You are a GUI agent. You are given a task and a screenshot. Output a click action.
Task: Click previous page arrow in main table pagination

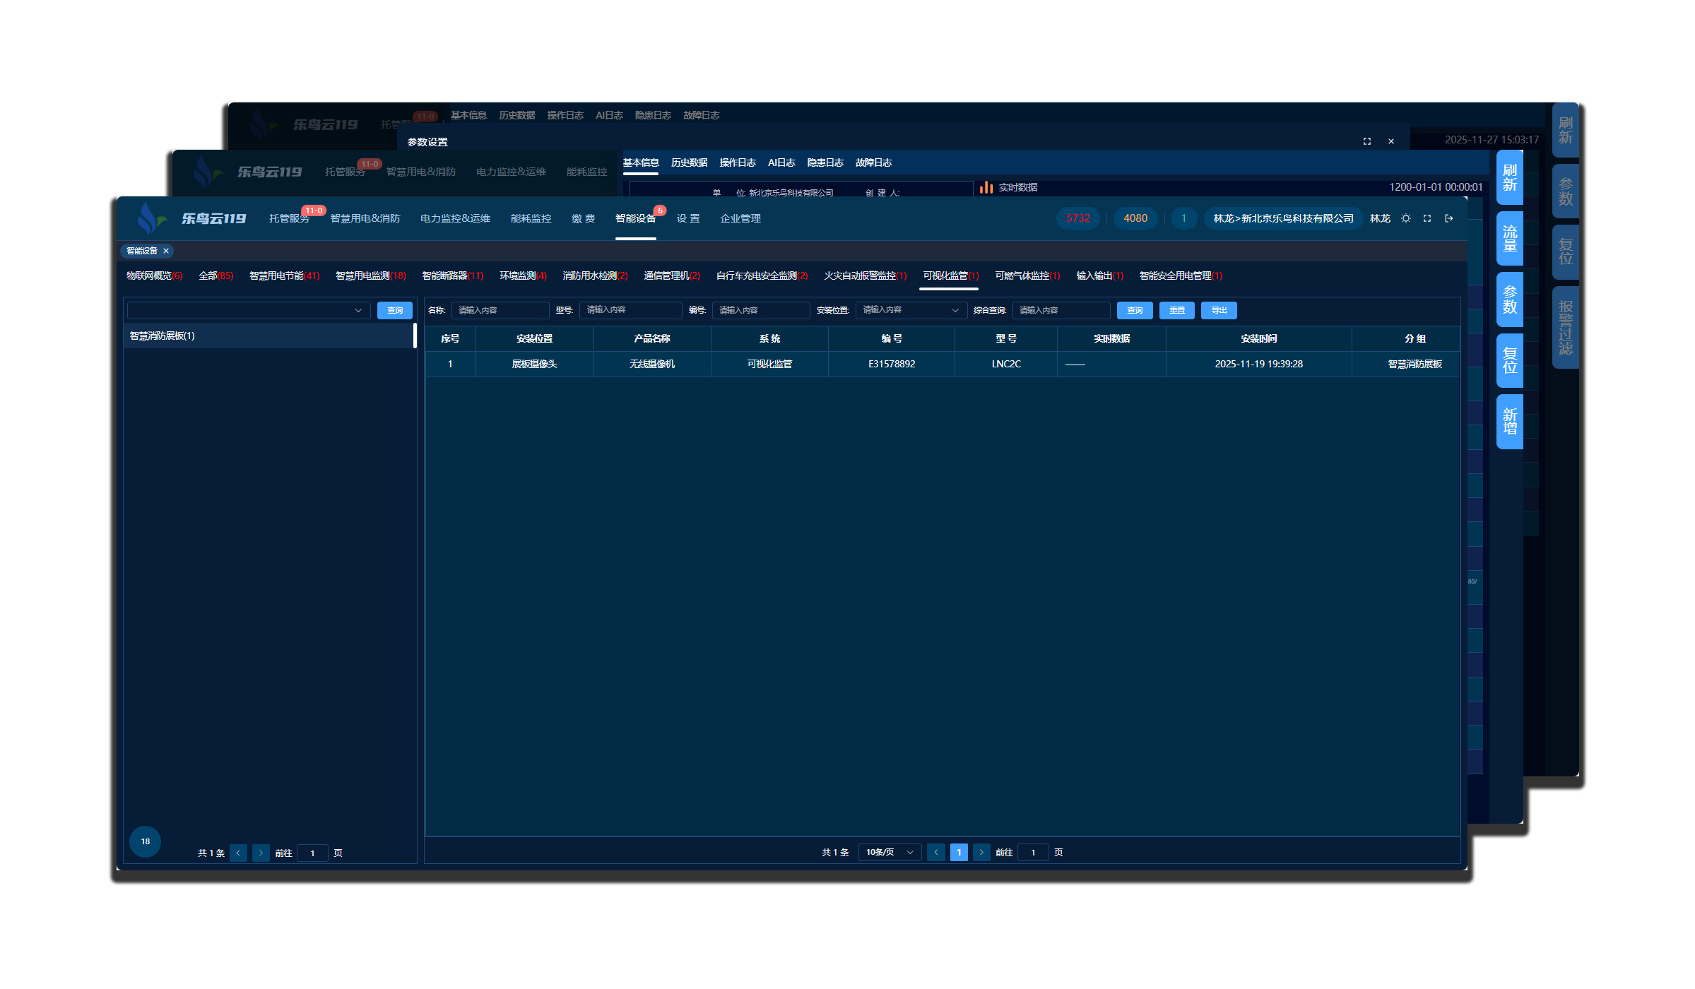pyautogui.click(x=935, y=852)
